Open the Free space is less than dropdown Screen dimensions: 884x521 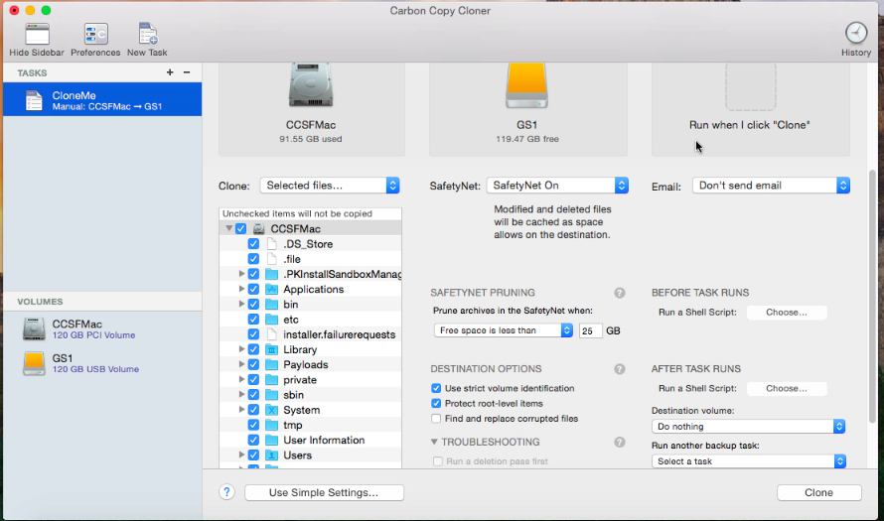(504, 330)
